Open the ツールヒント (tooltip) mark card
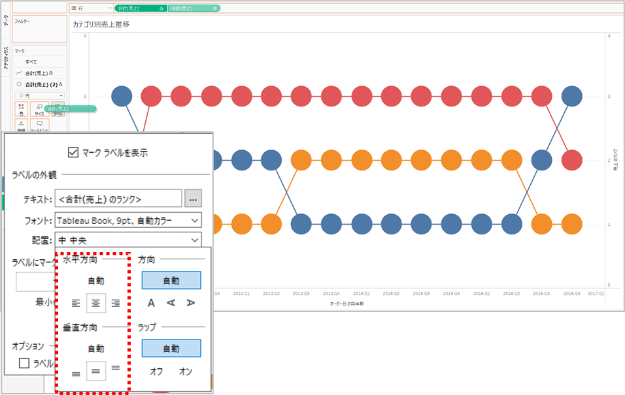 (x=39, y=125)
